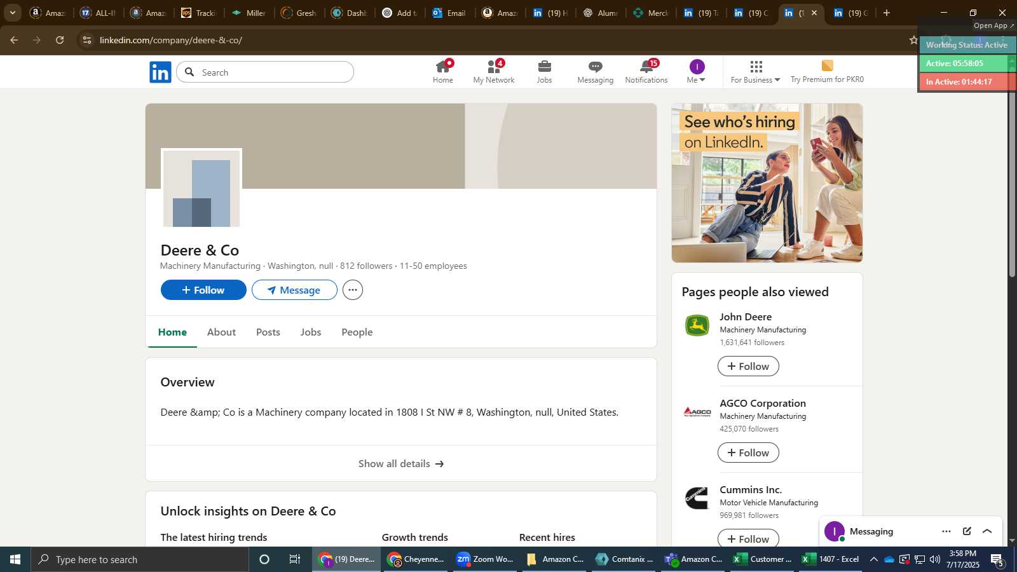Viewport: 1017px width, 572px height.
Task: Go back in browser
Action: 14,40
